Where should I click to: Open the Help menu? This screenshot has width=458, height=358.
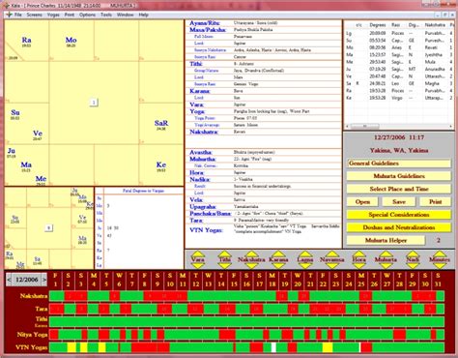tap(143, 15)
